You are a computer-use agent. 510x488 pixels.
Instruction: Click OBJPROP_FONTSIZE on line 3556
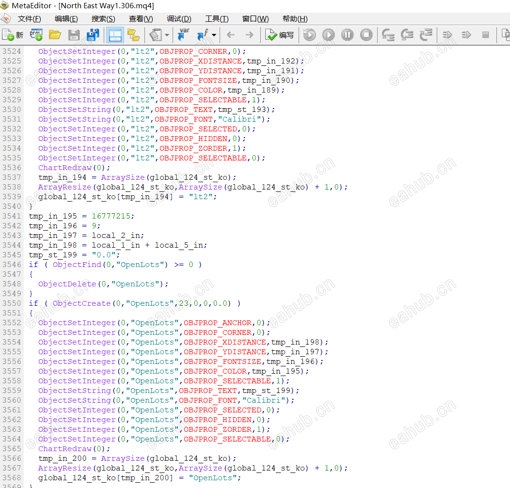pos(223,362)
